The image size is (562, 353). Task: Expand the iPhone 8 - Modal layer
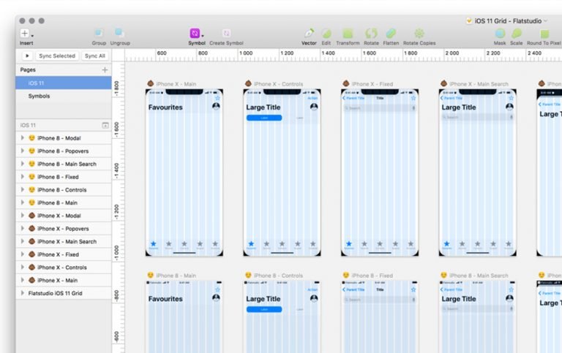[x=22, y=138]
